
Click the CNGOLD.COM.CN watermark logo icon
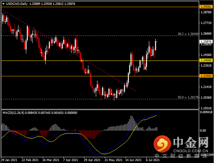pos(162,144)
